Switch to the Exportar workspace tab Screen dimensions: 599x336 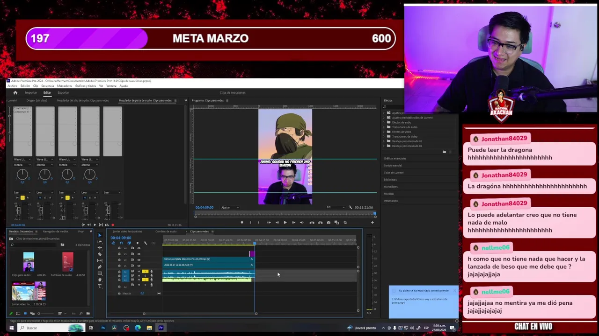pos(63,93)
